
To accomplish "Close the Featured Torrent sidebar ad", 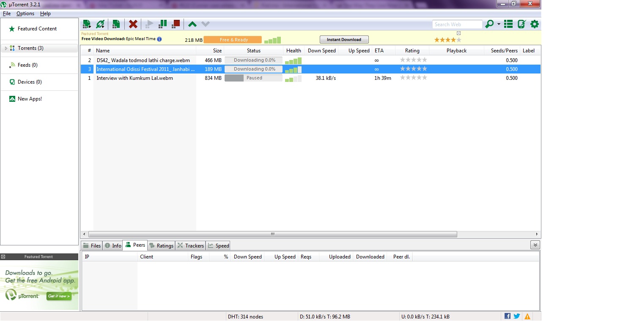I will [3, 257].
